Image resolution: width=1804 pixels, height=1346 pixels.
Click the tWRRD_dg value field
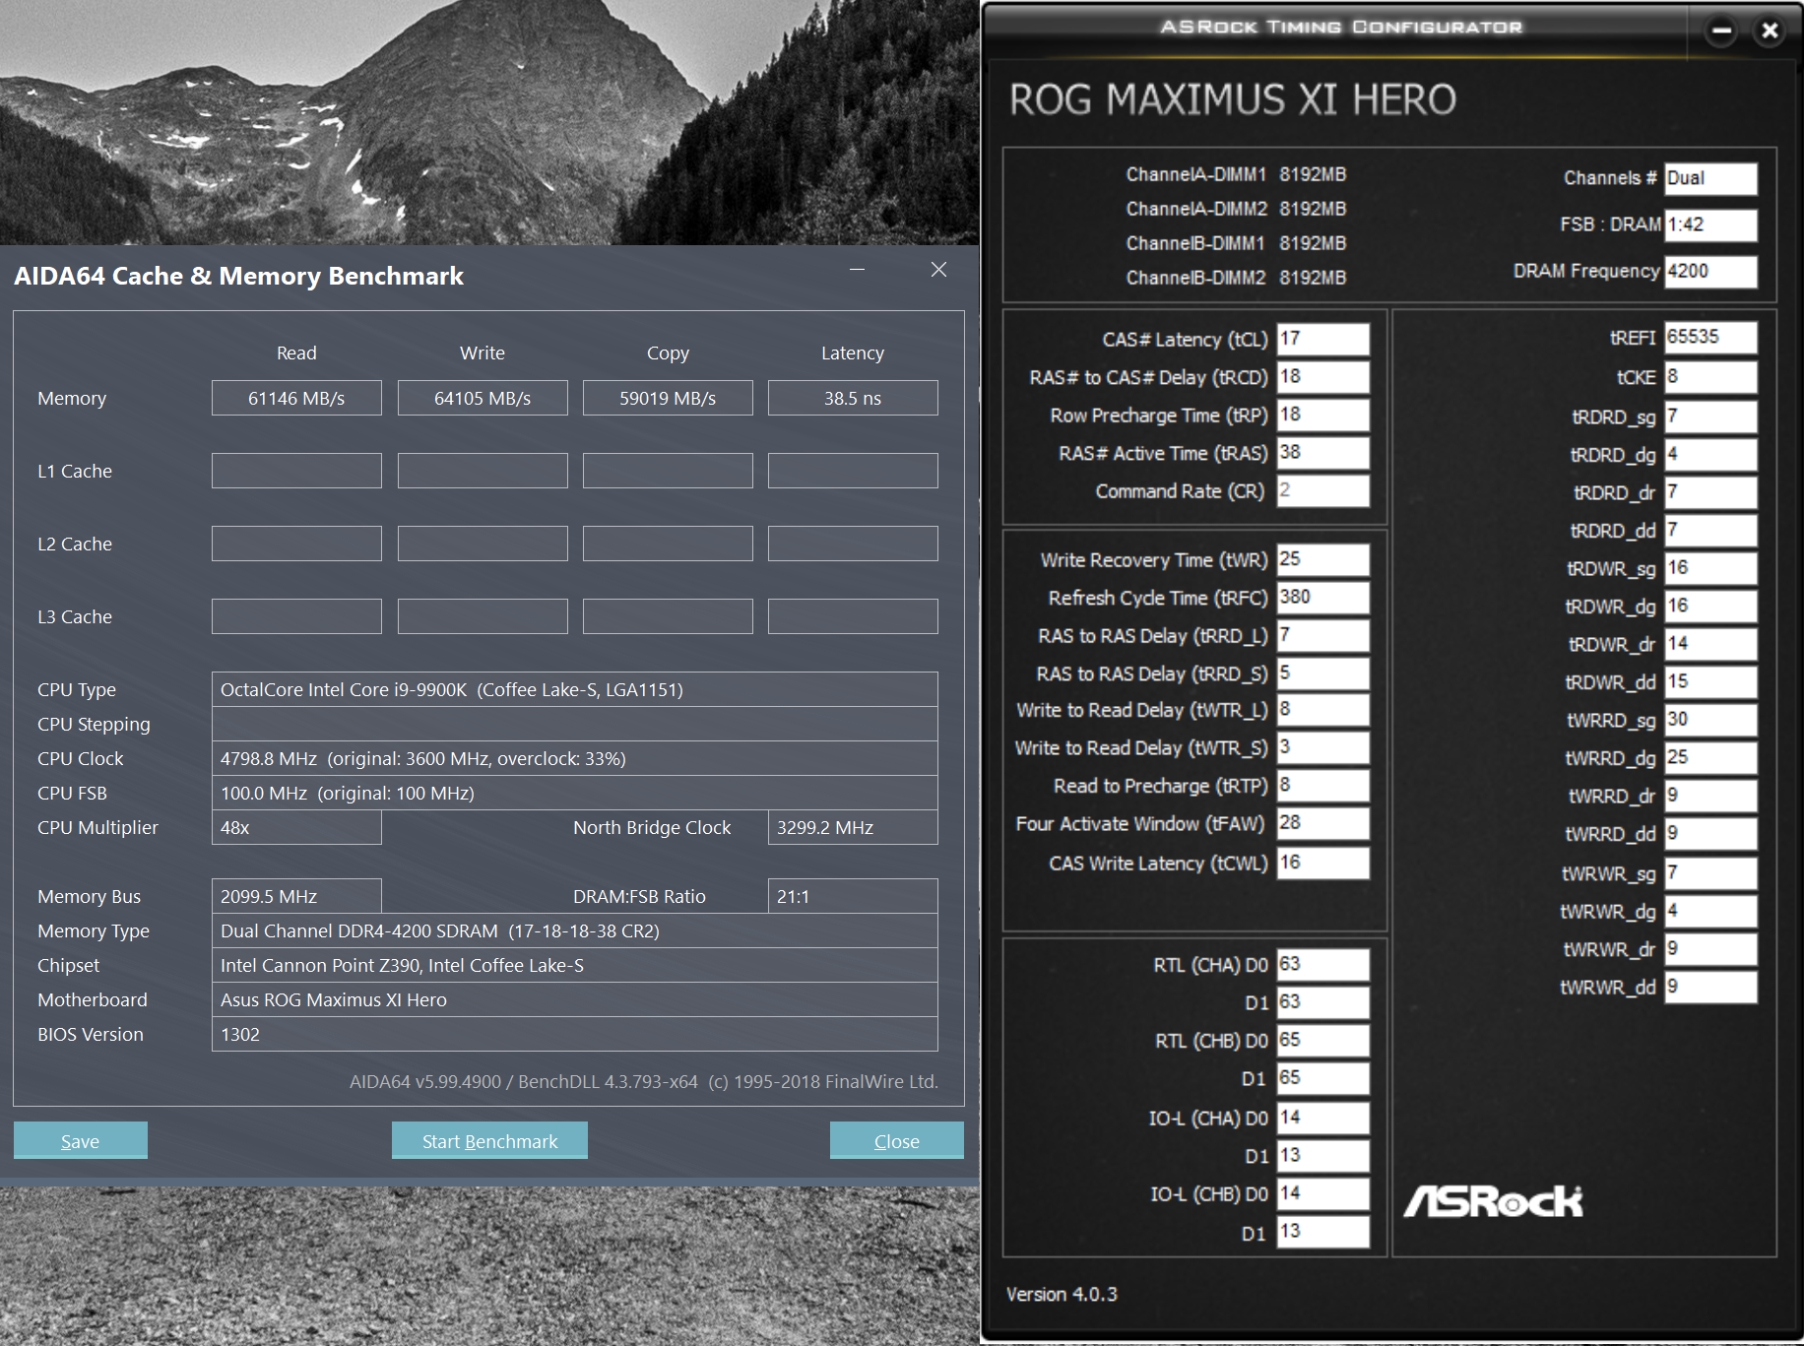[x=1710, y=757]
